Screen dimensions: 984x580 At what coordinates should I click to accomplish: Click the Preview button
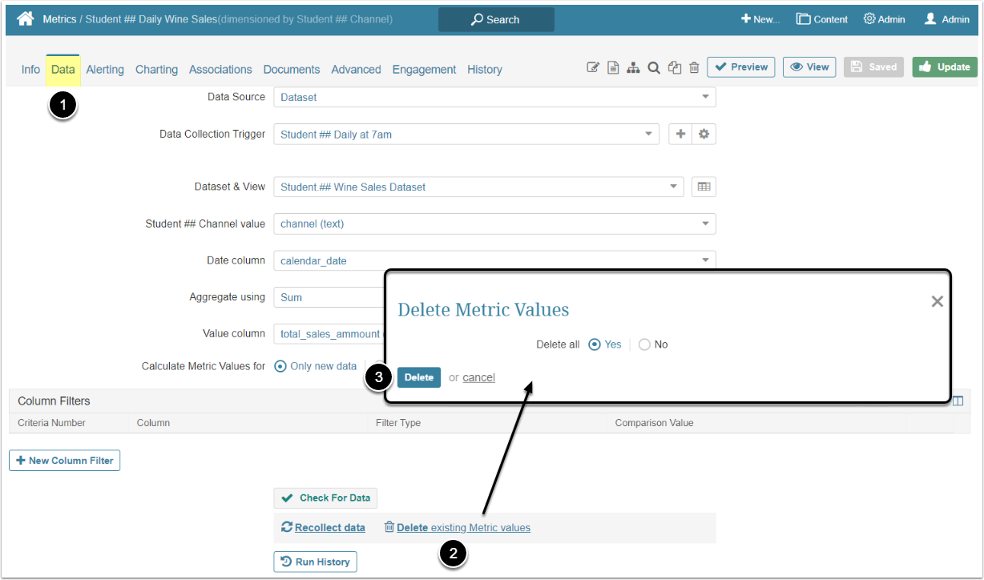741,67
